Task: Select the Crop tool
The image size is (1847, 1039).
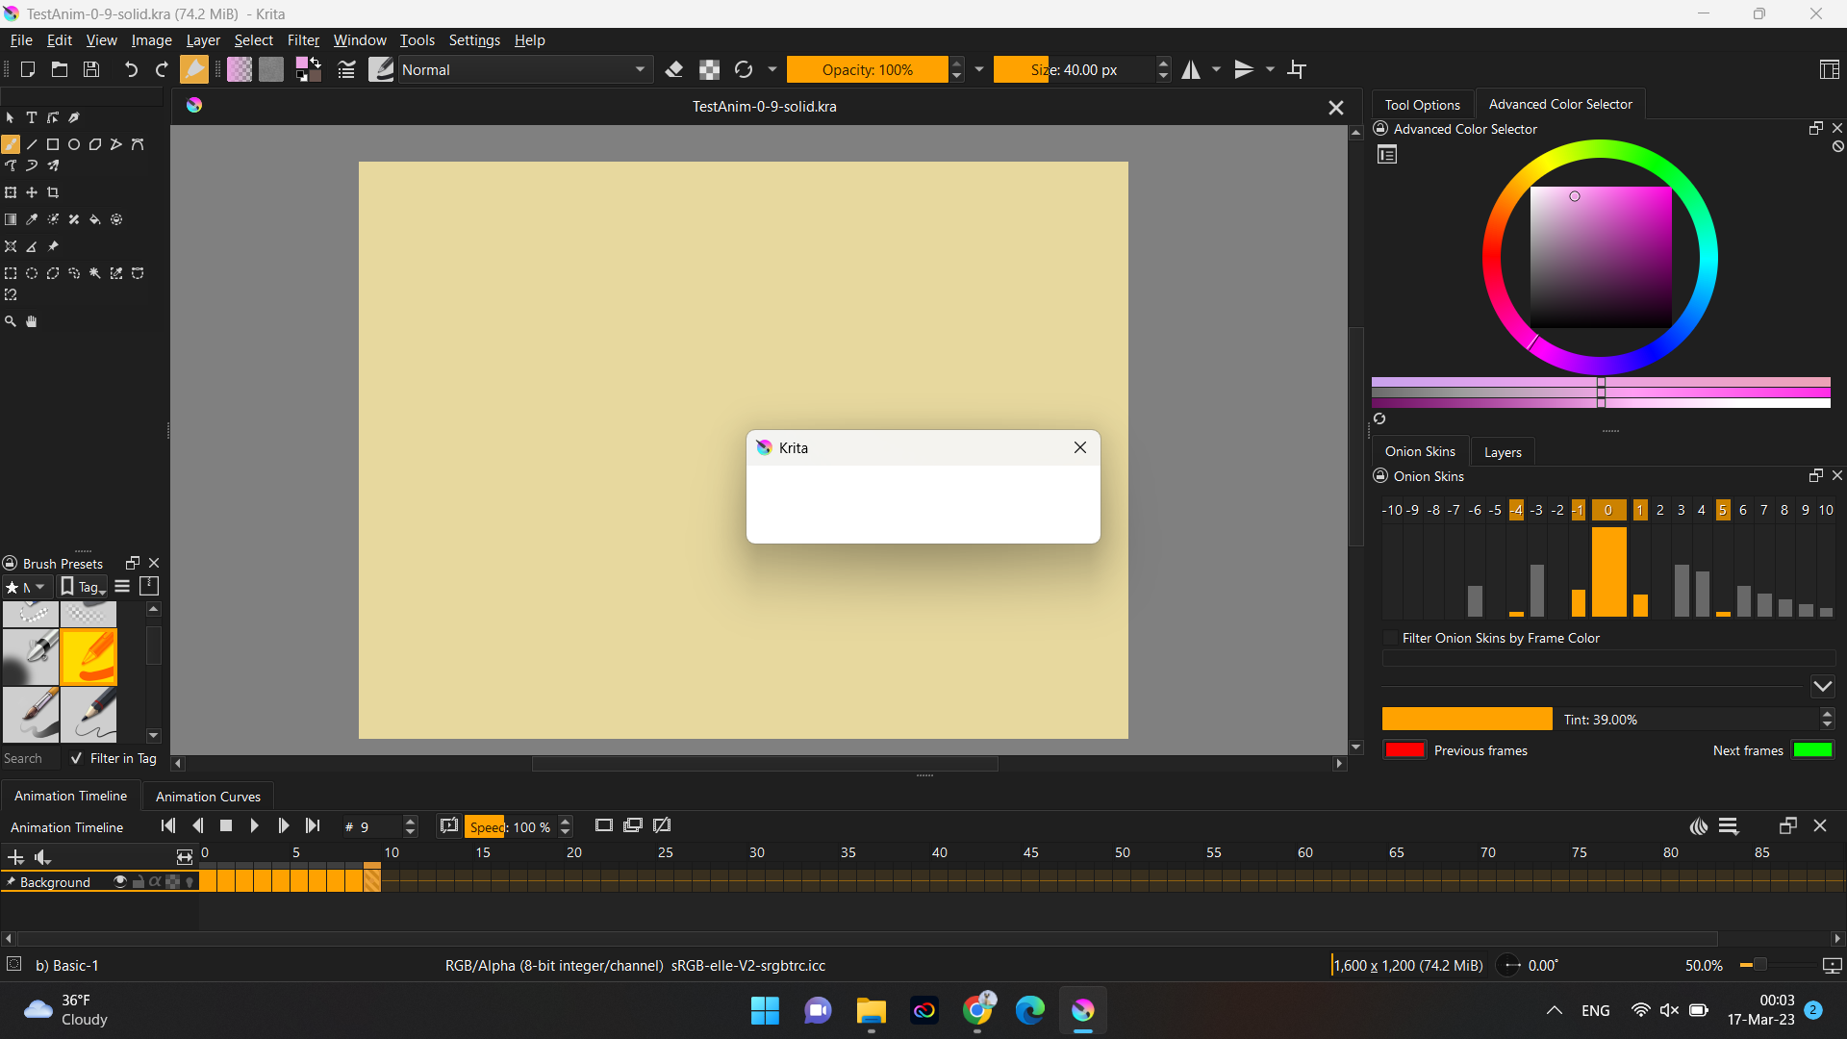Action: 53,192
